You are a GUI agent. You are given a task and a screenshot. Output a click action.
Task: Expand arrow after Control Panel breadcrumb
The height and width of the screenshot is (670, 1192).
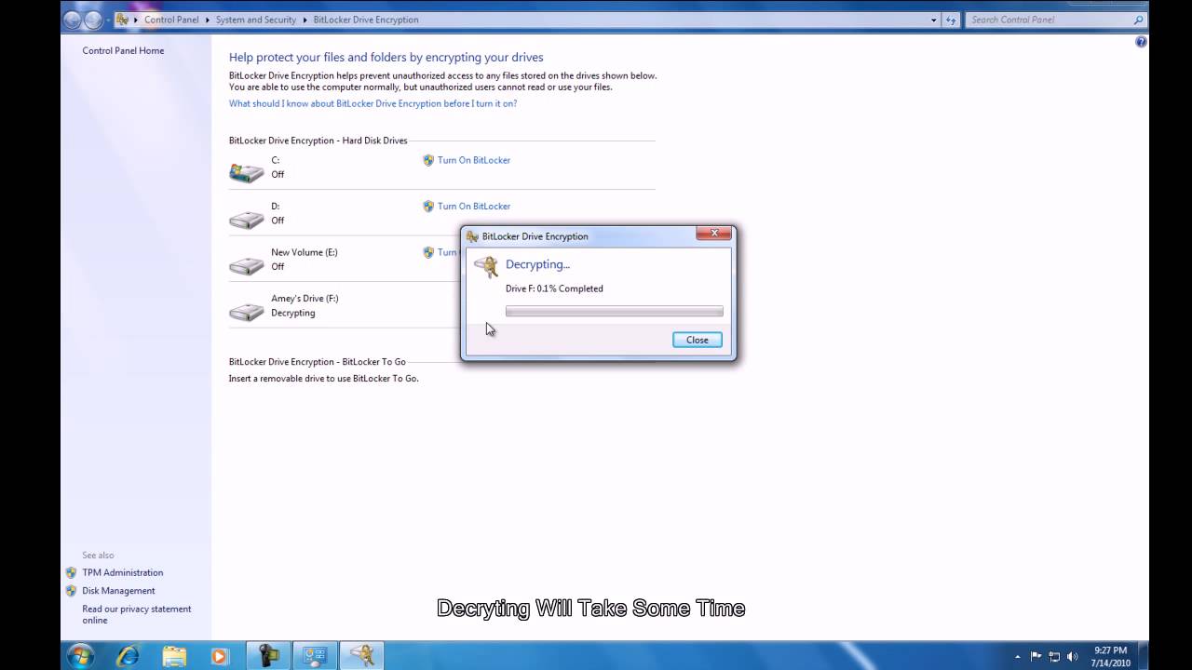click(208, 20)
